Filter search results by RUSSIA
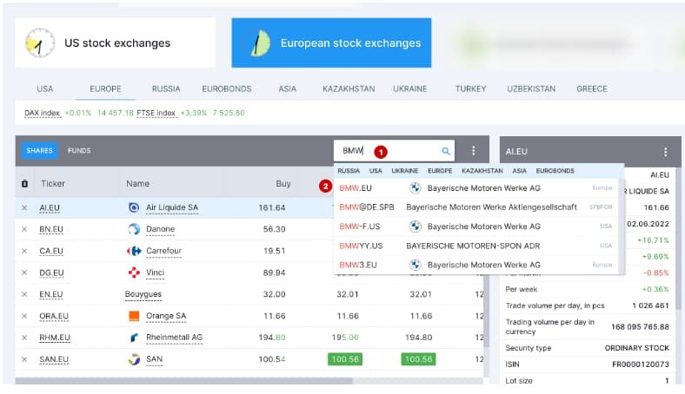Image resolution: width=685 pixels, height=394 pixels. click(x=349, y=171)
